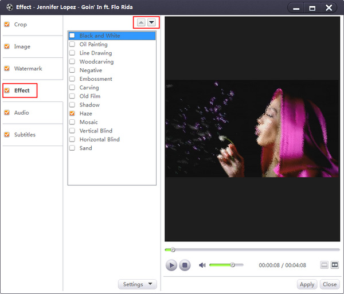
Task: Move selected effect up with arrow button
Action: coord(141,22)
